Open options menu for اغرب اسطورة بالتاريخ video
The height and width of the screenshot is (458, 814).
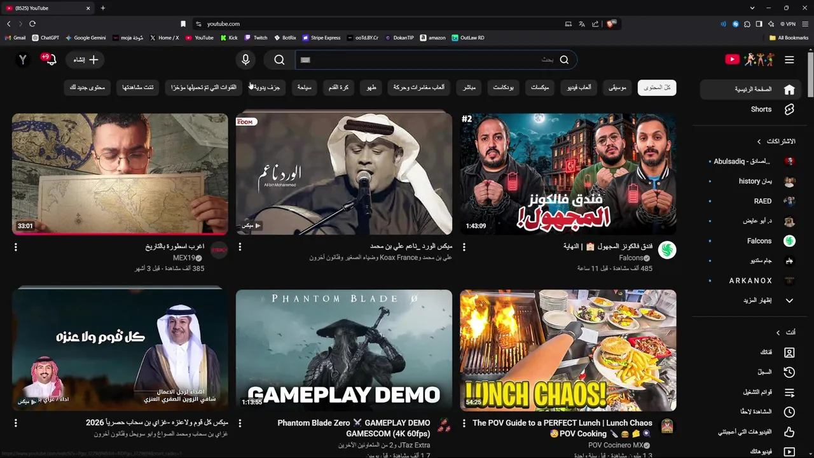tap(16, 247)
